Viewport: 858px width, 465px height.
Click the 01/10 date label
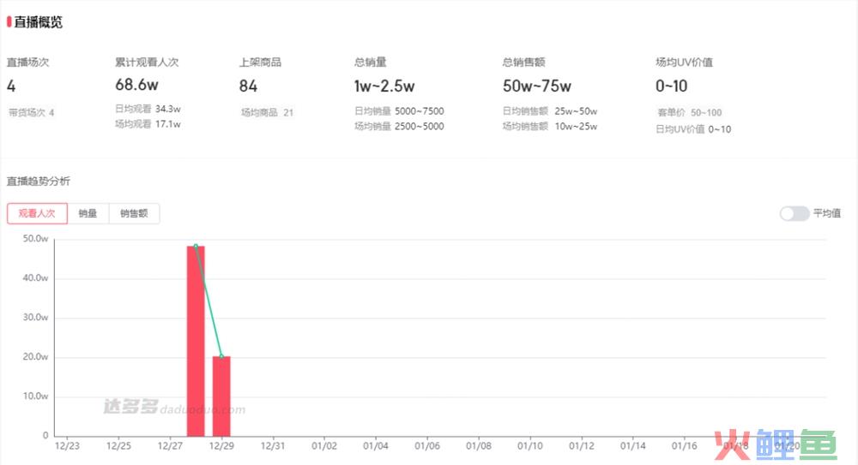[530, 446]
